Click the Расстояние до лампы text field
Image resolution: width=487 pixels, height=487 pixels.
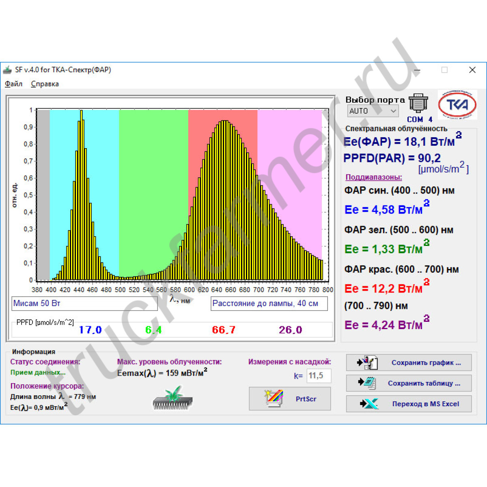pyautogui.click(x=269, y=304)
